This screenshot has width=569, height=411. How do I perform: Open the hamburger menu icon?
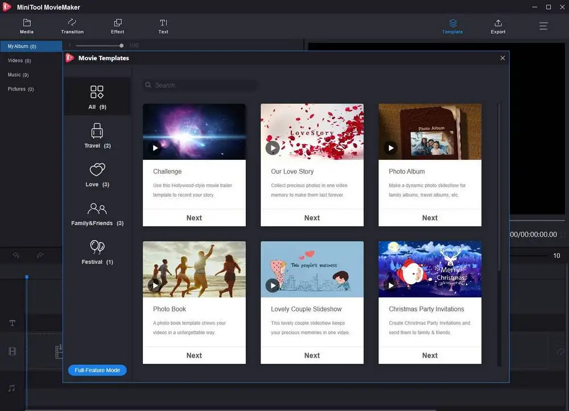(x=543, y=26)
